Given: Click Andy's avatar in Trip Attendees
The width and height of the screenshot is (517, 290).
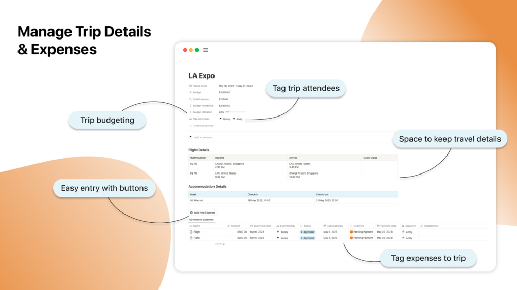Looking at the screenshot, I should pyautogui.click(x=234, y=119).
